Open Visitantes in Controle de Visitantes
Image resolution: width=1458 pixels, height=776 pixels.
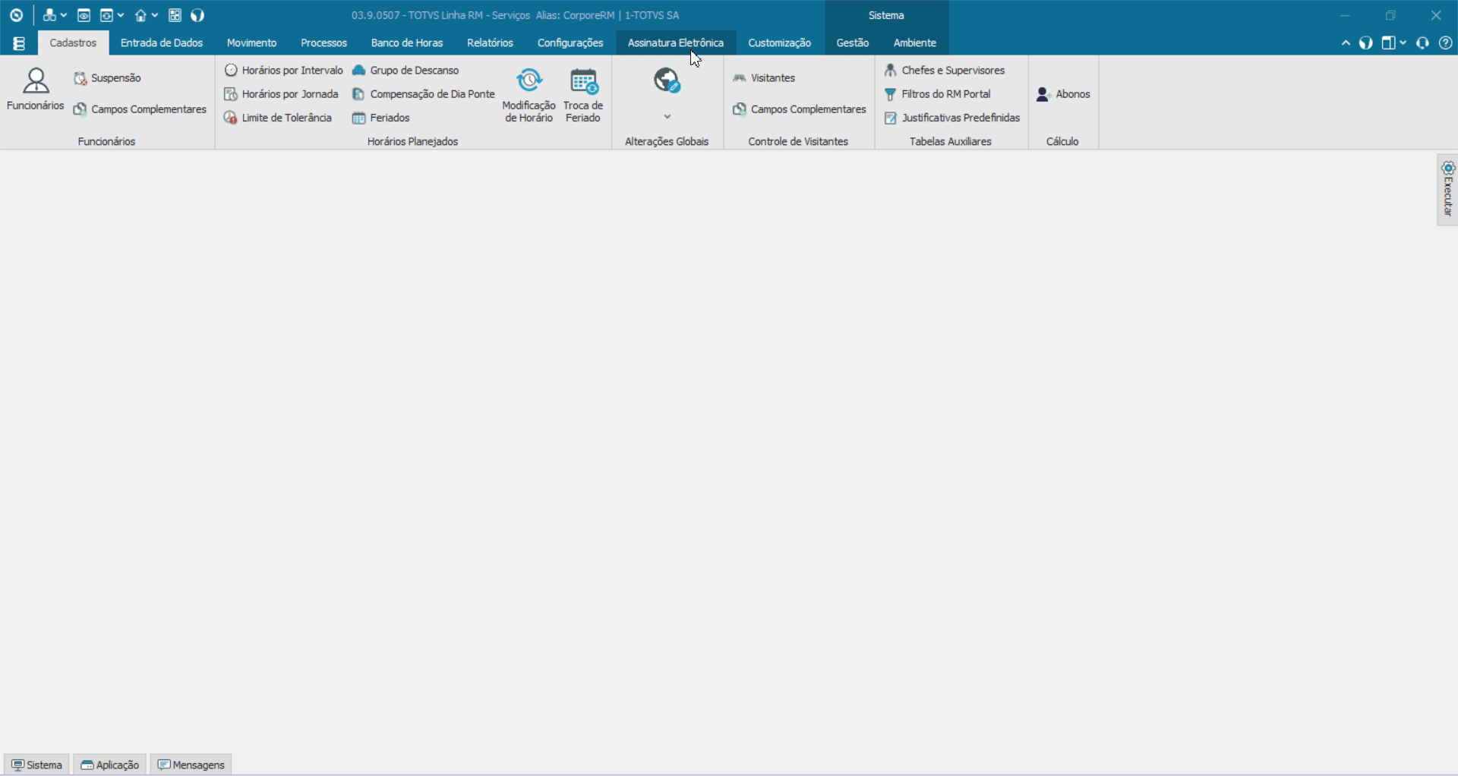tap(764, 78)
